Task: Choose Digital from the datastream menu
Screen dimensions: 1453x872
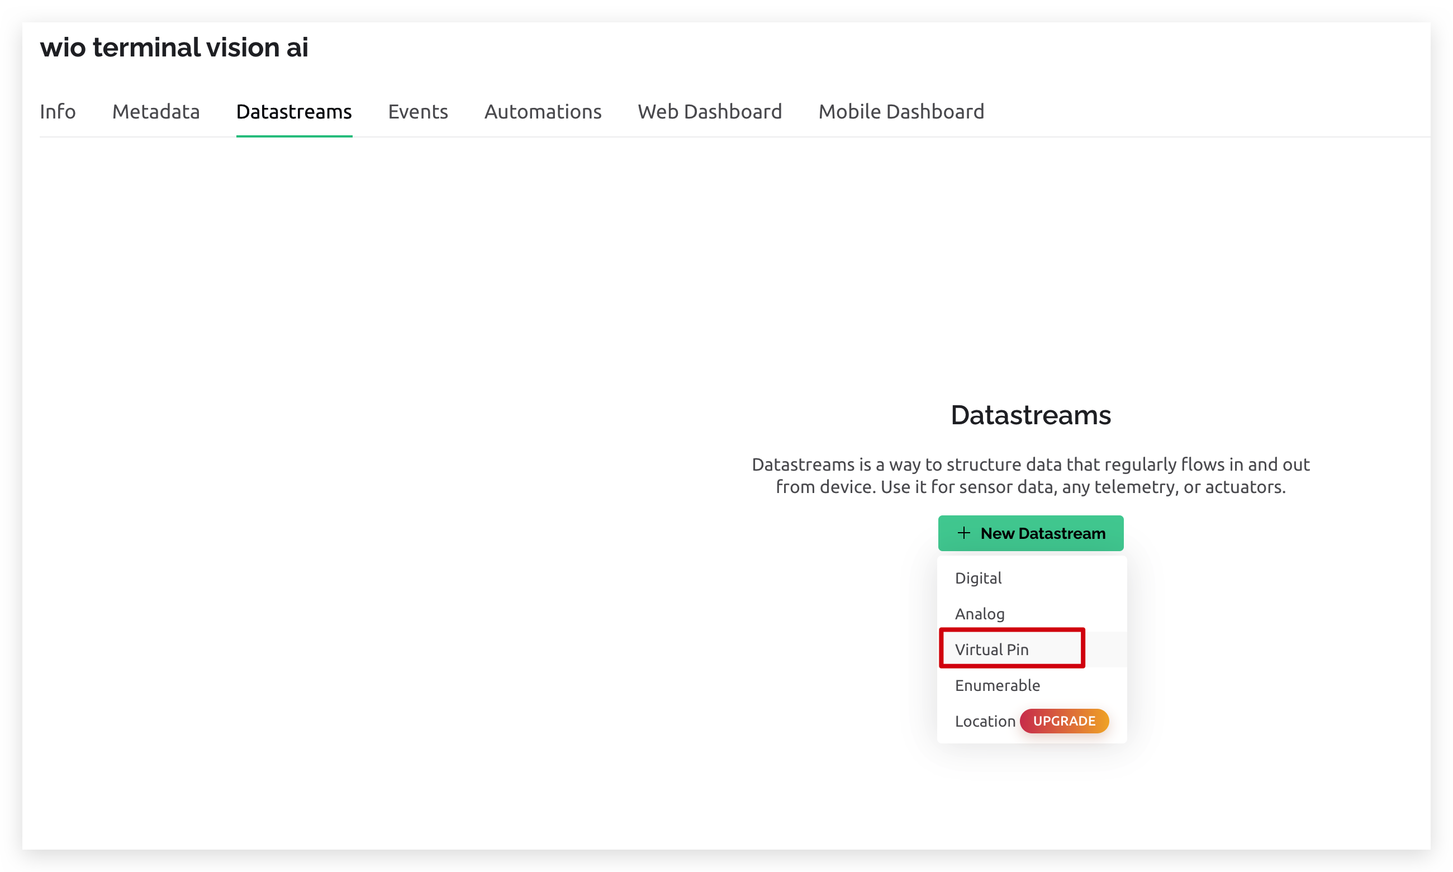Action: [1032, 578]
